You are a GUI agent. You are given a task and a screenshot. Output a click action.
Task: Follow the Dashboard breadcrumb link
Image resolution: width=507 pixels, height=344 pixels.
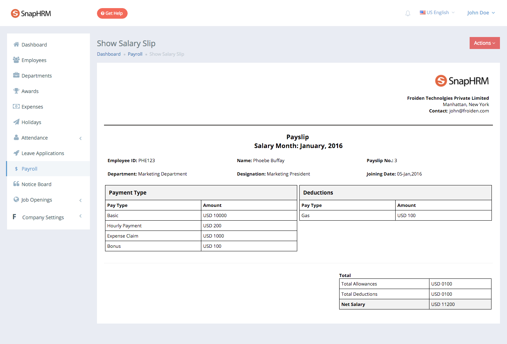coord(109,54)
